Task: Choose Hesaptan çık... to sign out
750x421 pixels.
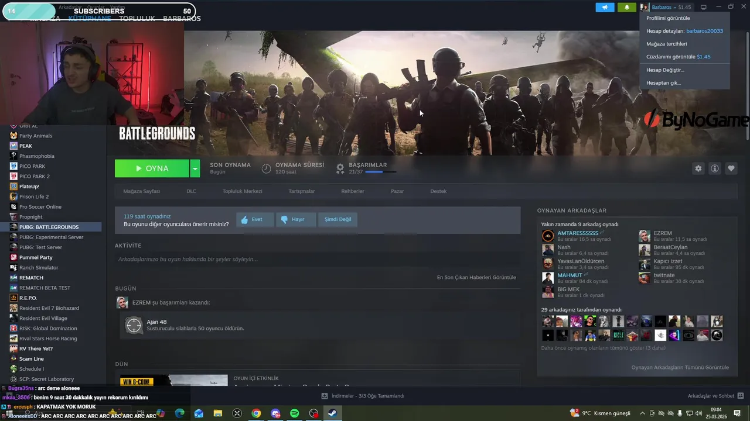Action: [x=663, y=82]
